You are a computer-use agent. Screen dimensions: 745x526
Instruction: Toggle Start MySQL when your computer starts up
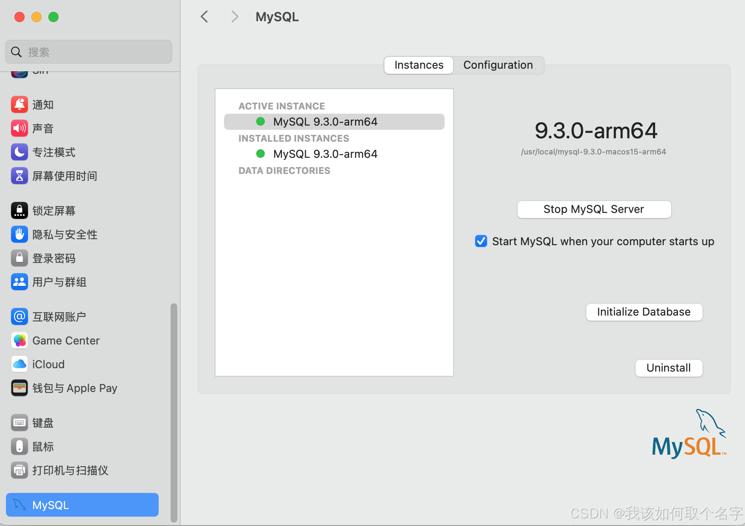481,241
